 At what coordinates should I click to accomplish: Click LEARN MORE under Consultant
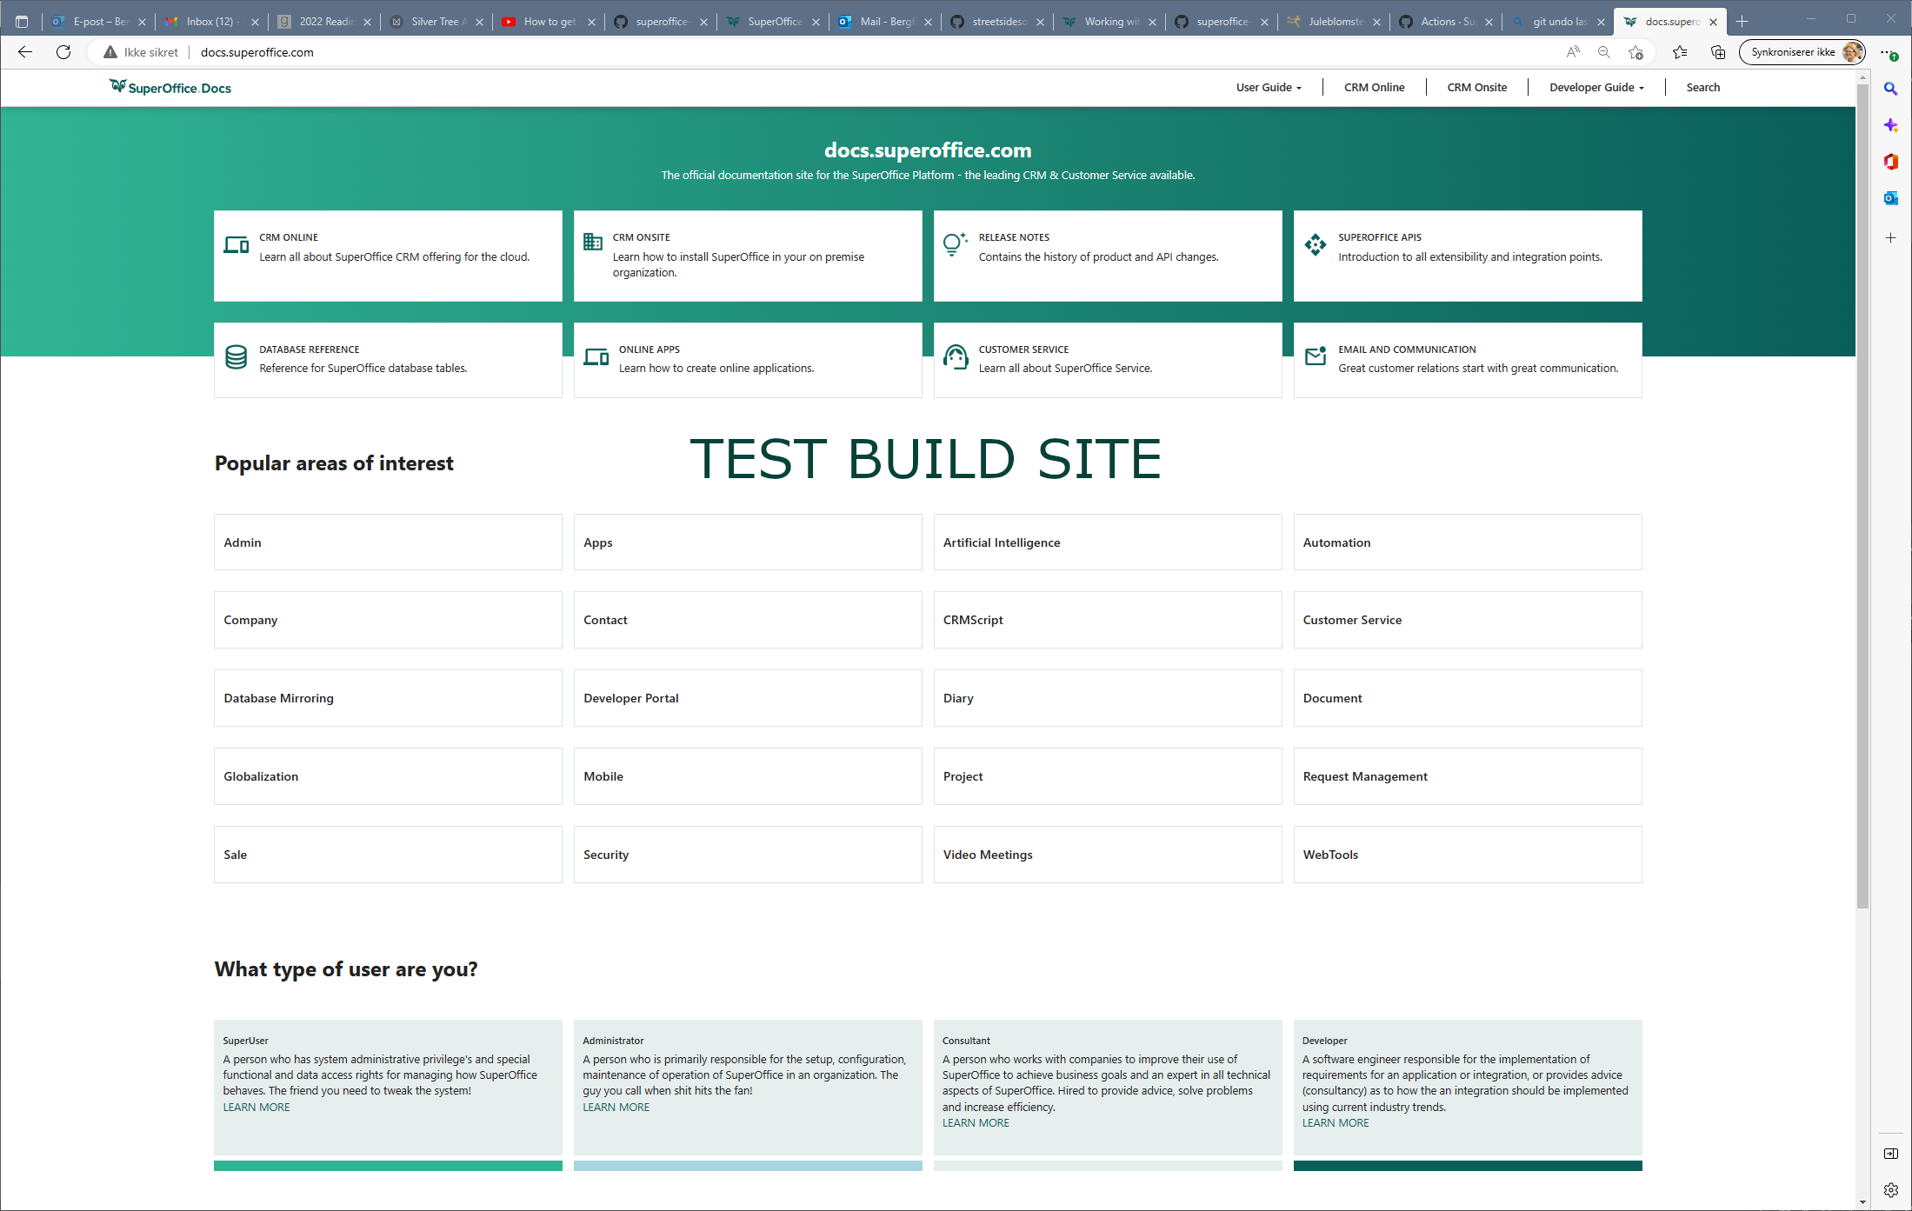click(x=976, y=1122)
